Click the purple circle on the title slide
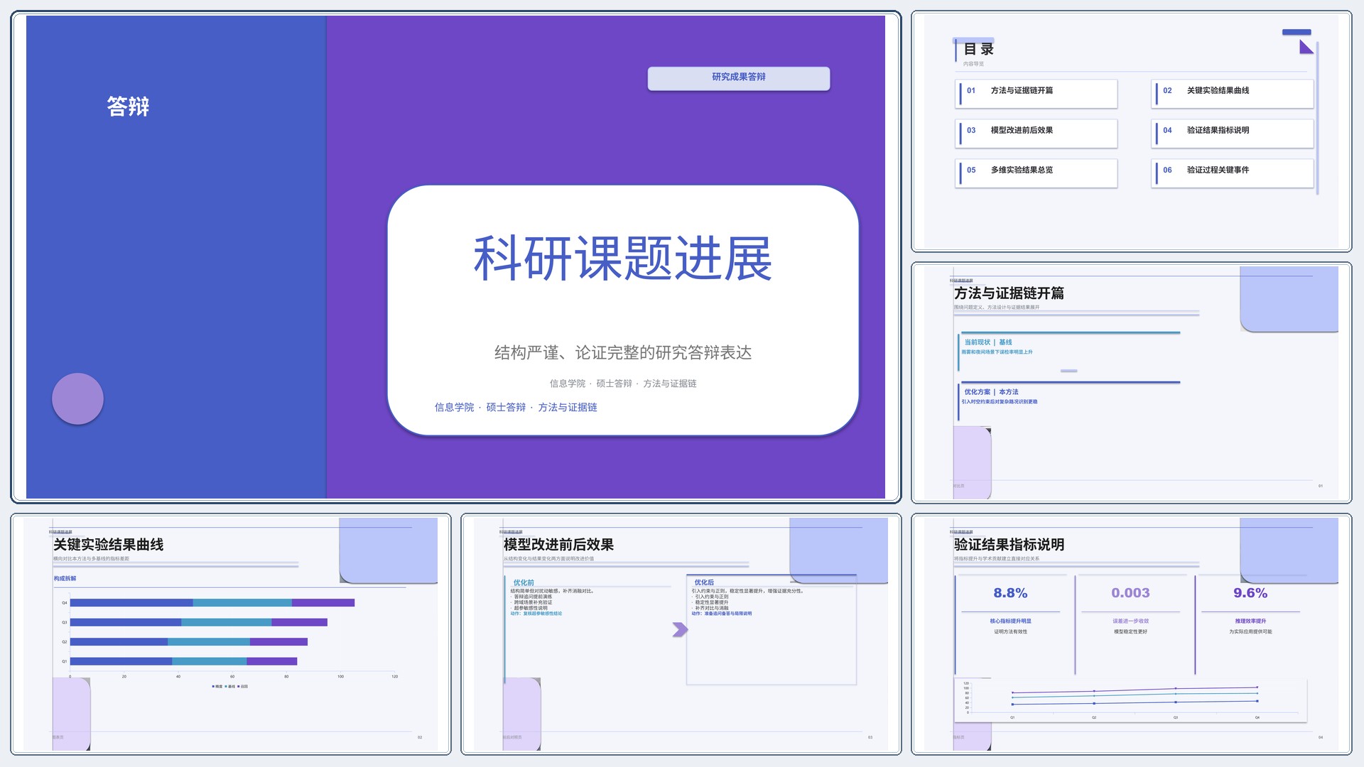This screenshot has height=767, width=1364. (78, 398)
